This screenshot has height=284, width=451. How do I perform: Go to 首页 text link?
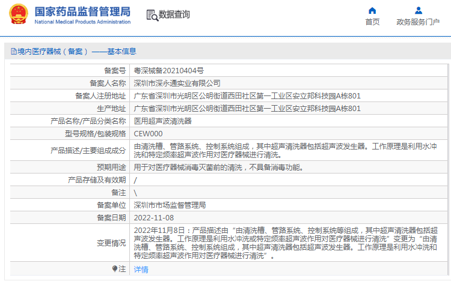(x=372, y=22)
